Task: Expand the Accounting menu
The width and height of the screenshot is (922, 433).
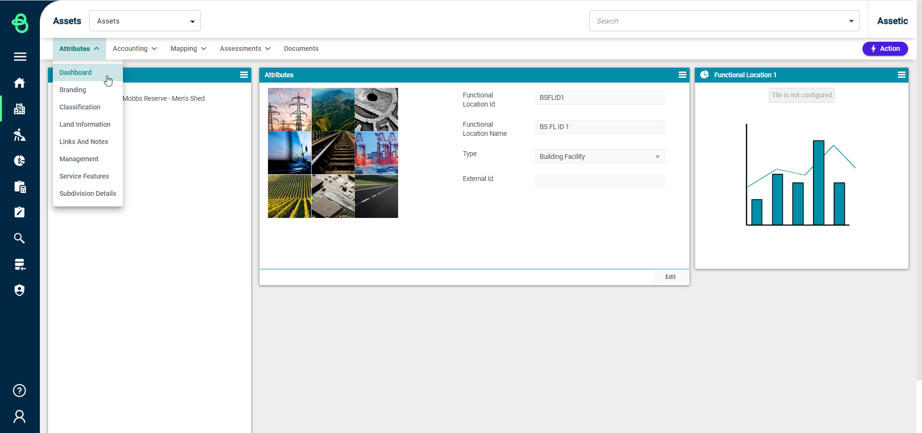Action: [x=135, y=48]
